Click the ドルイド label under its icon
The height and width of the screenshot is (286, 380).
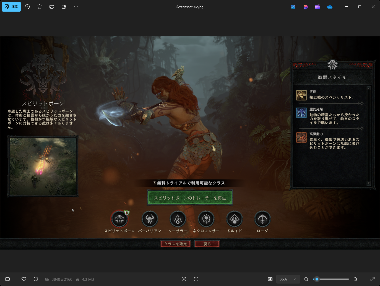(x=235, y=231)
